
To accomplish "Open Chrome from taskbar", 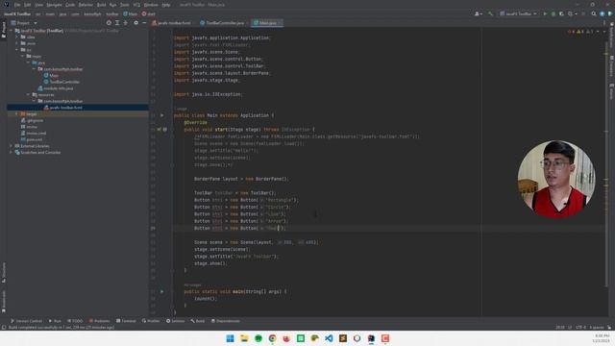I will (273, 338).
